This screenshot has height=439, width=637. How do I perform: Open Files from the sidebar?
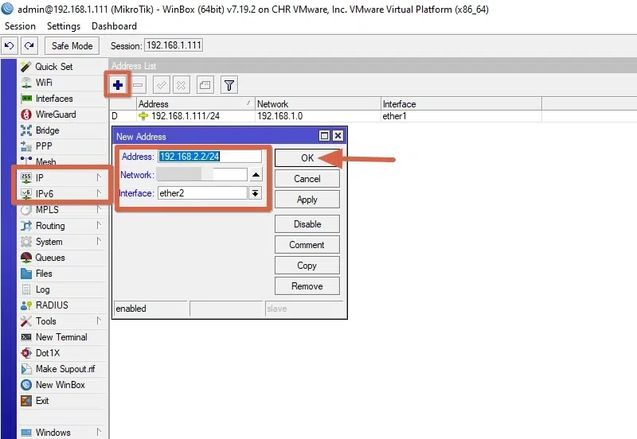tap(63, 274)
